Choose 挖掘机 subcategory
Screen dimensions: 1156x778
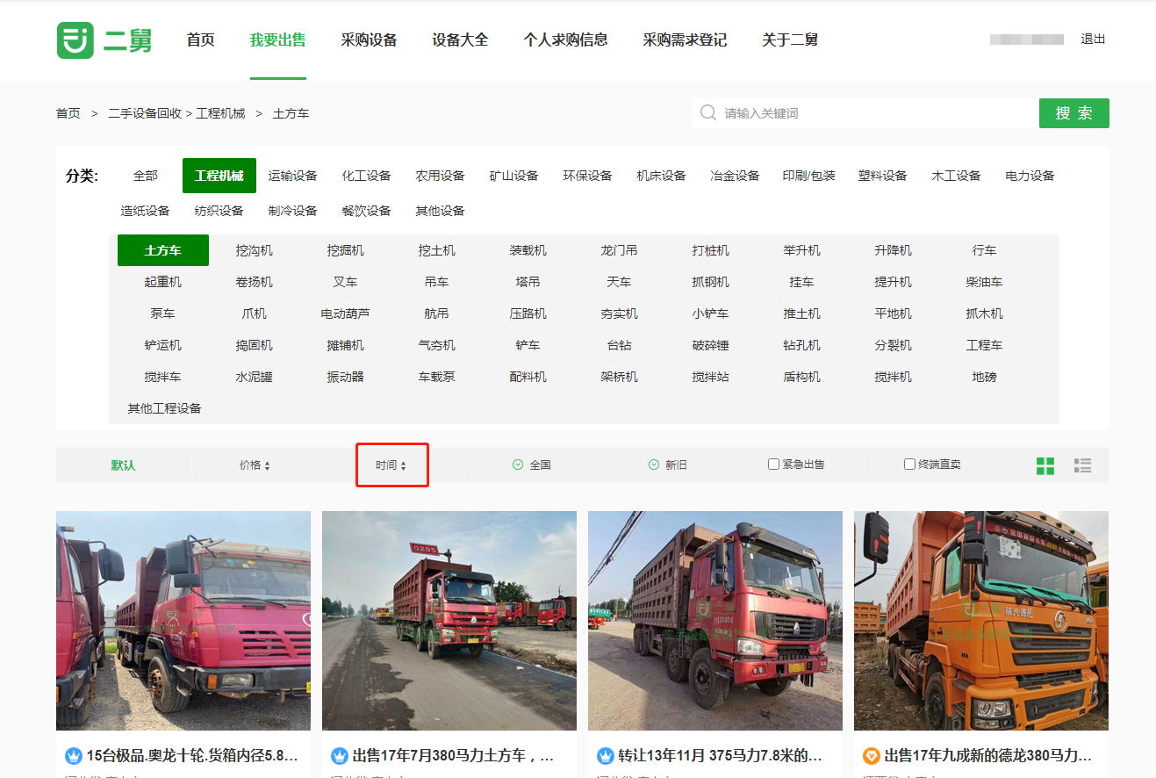point(346,250)
